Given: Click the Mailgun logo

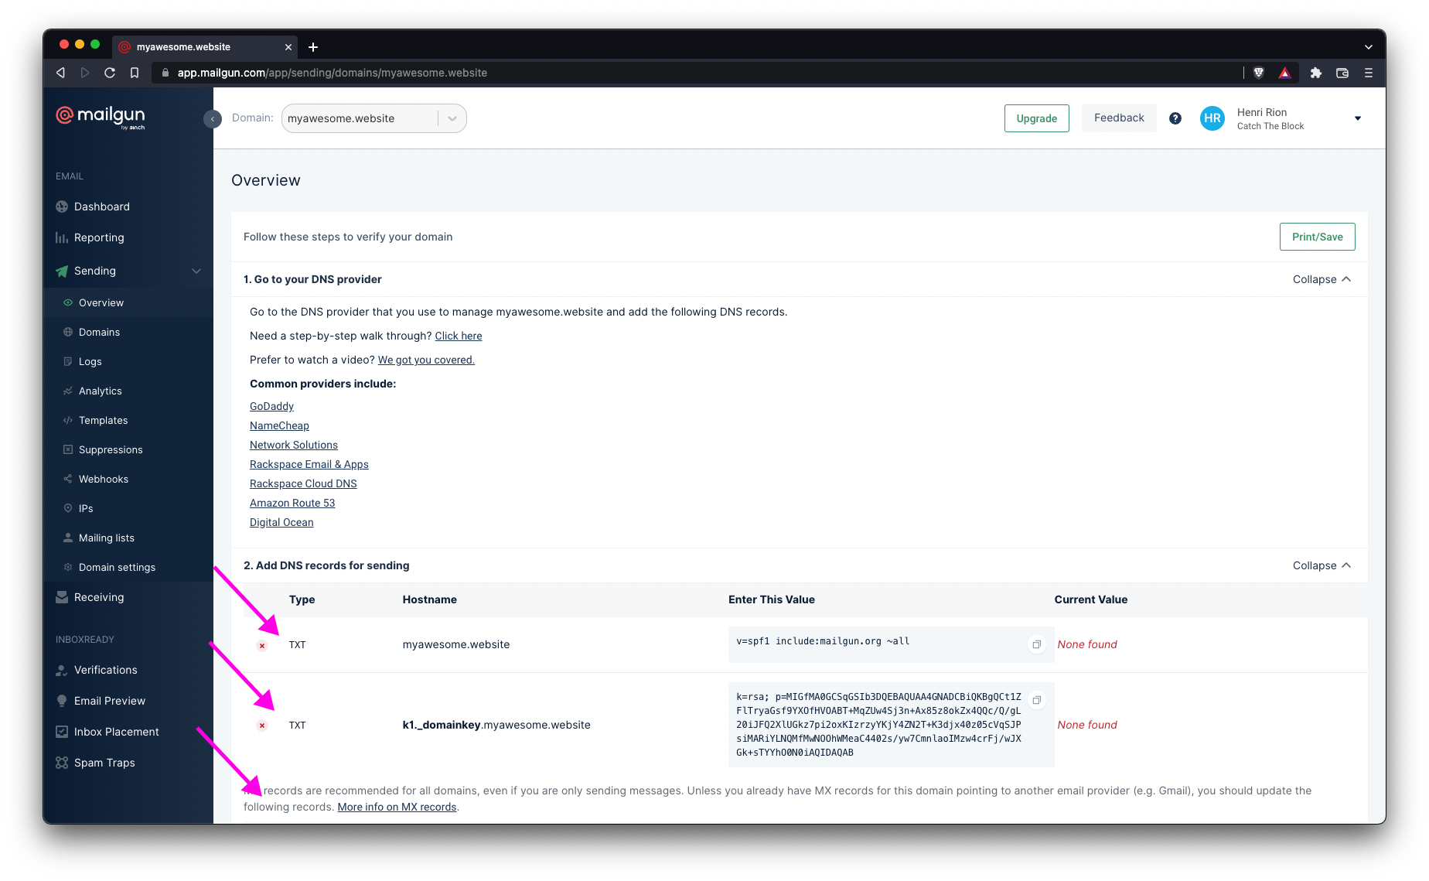Looking at the screenshot, I should 101,118.
